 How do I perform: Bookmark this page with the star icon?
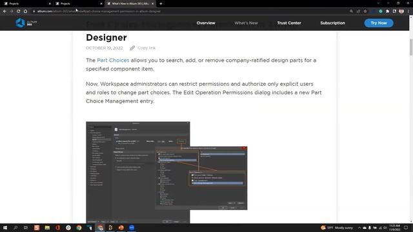[x=365, y=12]
